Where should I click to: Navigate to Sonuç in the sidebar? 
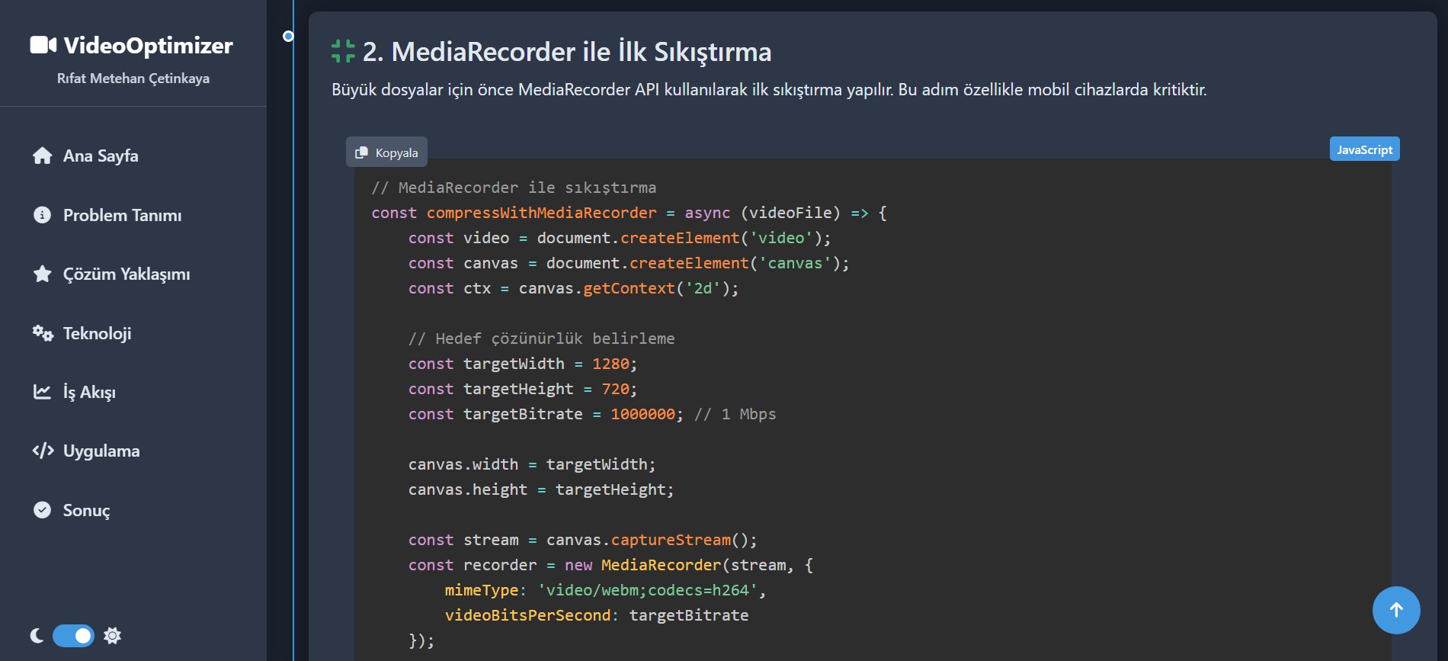(86, 510)
